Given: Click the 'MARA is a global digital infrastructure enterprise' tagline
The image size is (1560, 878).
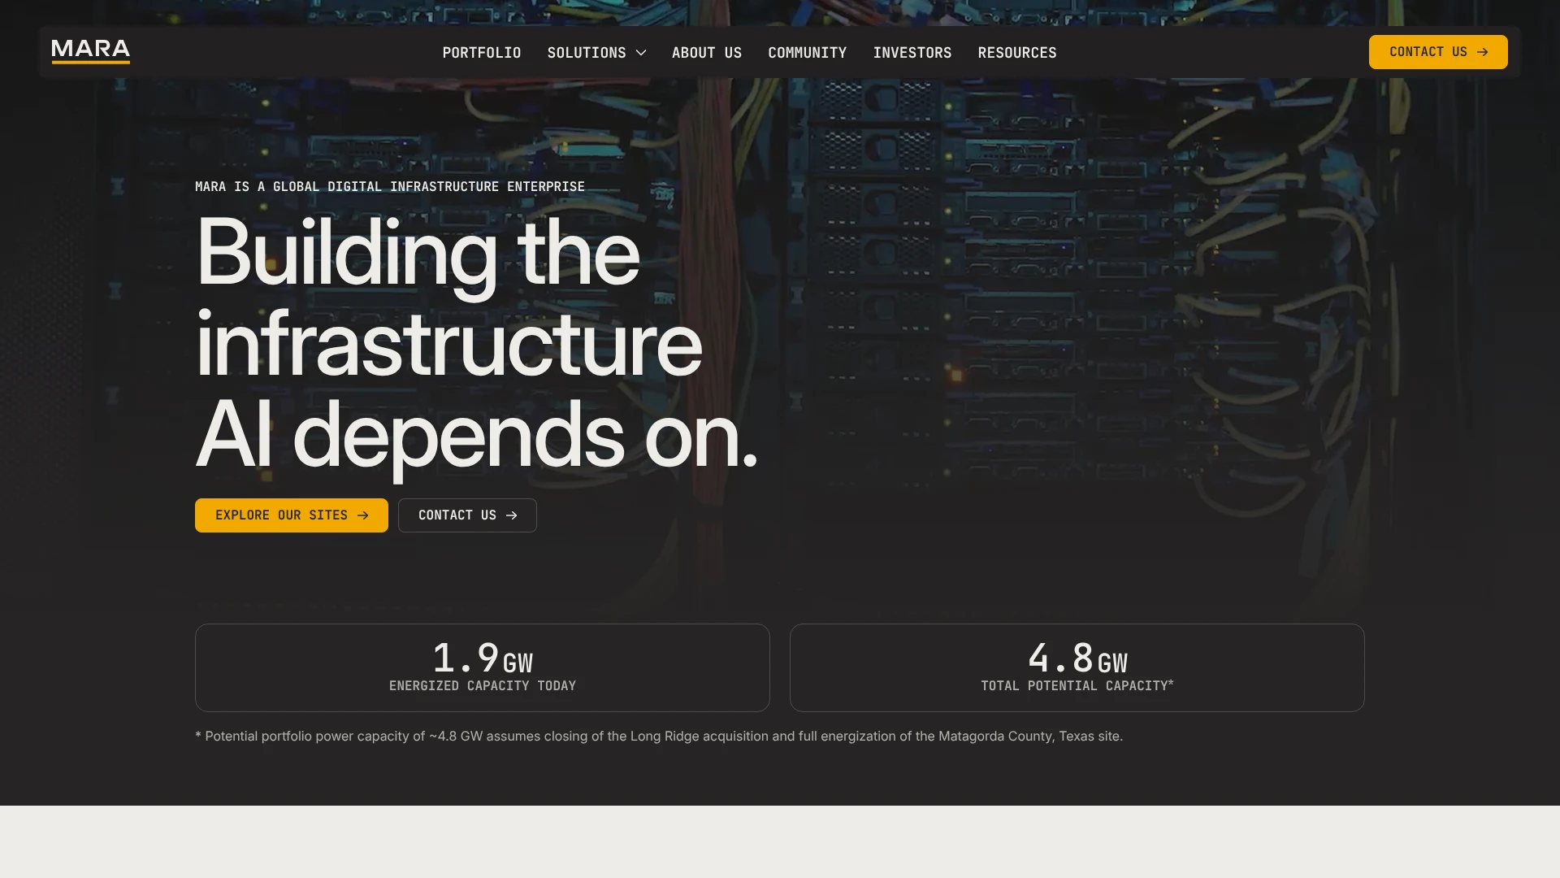Looking at the screenshot, I should (390, 187).
